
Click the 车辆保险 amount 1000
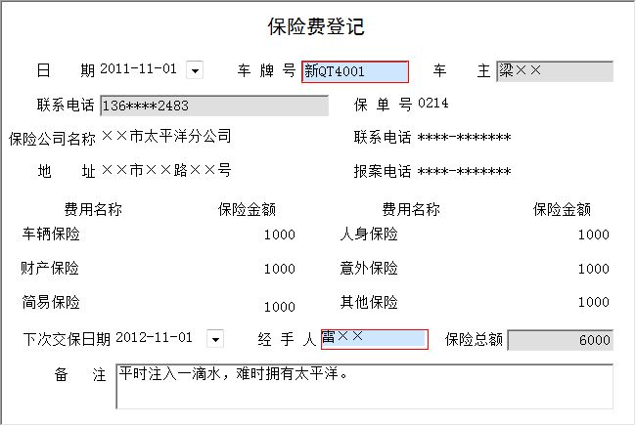(x=279, y=235)
